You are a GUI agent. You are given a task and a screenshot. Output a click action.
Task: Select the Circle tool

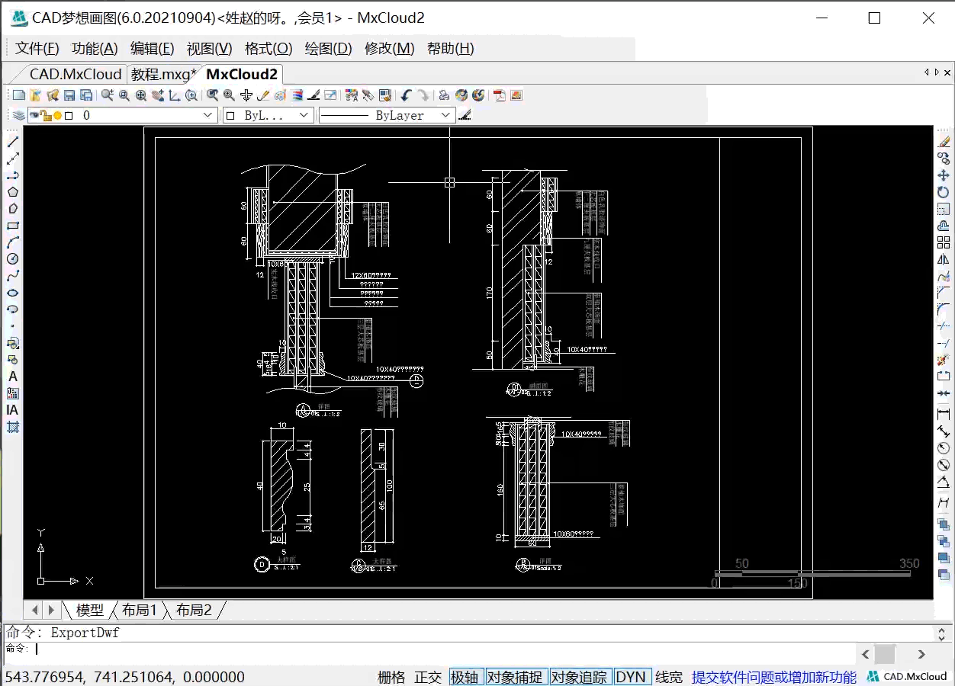[13, 259]
